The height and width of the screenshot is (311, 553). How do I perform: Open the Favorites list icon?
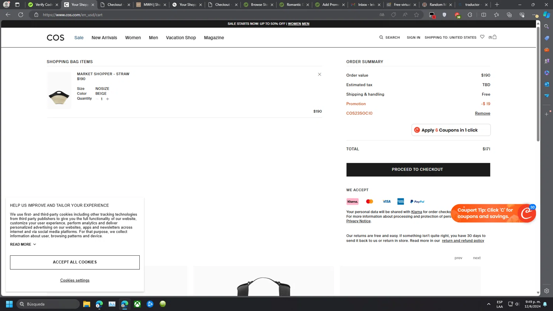497,15
